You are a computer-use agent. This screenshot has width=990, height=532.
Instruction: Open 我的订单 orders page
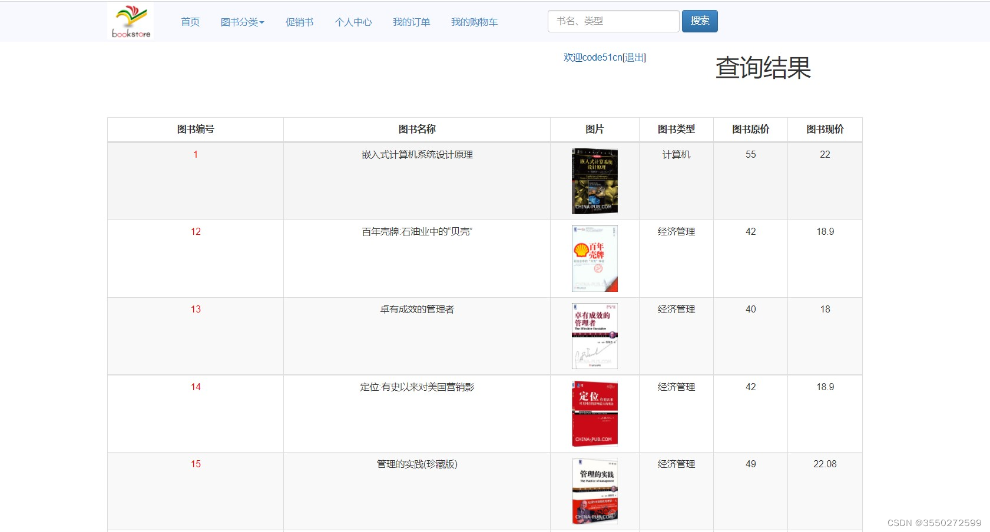(x=411, y=21)
